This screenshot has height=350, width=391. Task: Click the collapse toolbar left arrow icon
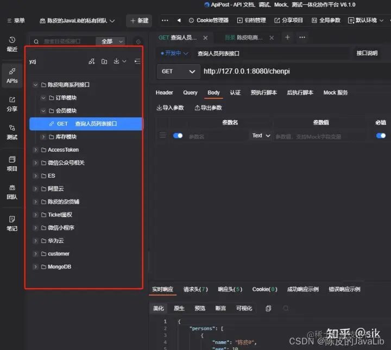click(x=179, y=21)
